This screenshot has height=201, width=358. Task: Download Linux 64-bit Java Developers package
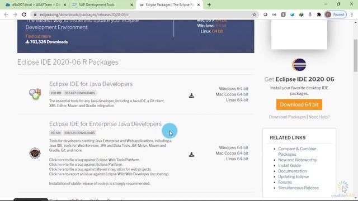tap(242, 100)
